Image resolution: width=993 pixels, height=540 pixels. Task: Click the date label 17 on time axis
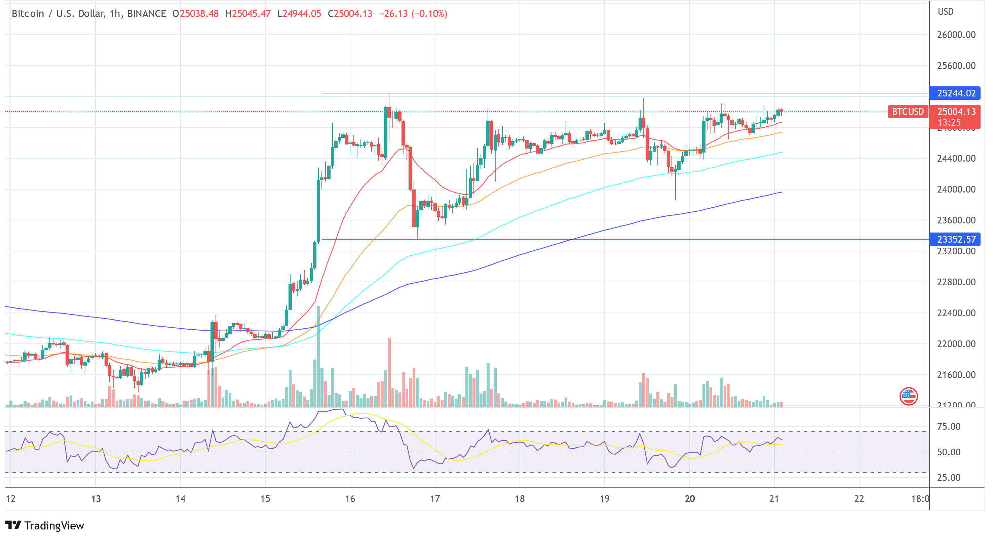pyautogui.click(x=435, y=499)
